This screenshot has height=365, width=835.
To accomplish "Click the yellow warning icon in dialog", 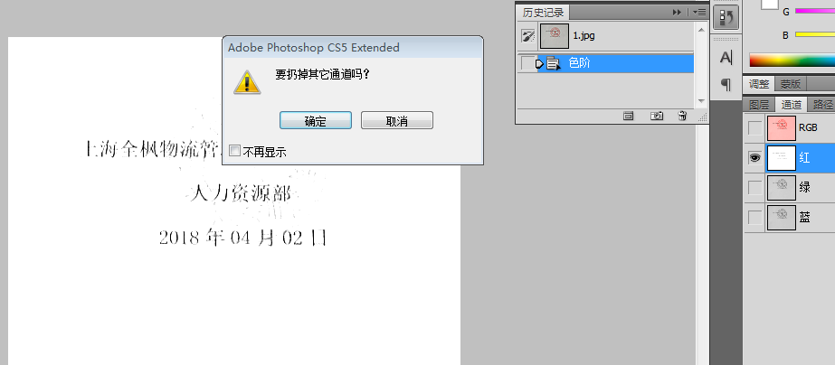I will pyautogui.click(x=247, y=82).
